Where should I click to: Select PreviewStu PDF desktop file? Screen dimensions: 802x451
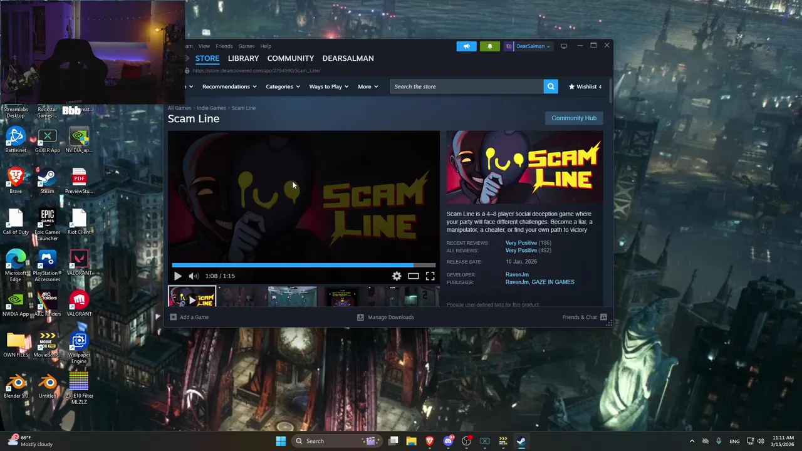tap(79, 181)
